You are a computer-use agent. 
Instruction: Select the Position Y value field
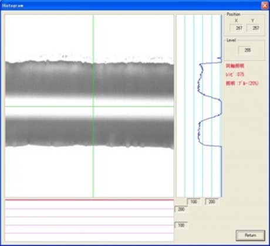(x=254, y=28)
